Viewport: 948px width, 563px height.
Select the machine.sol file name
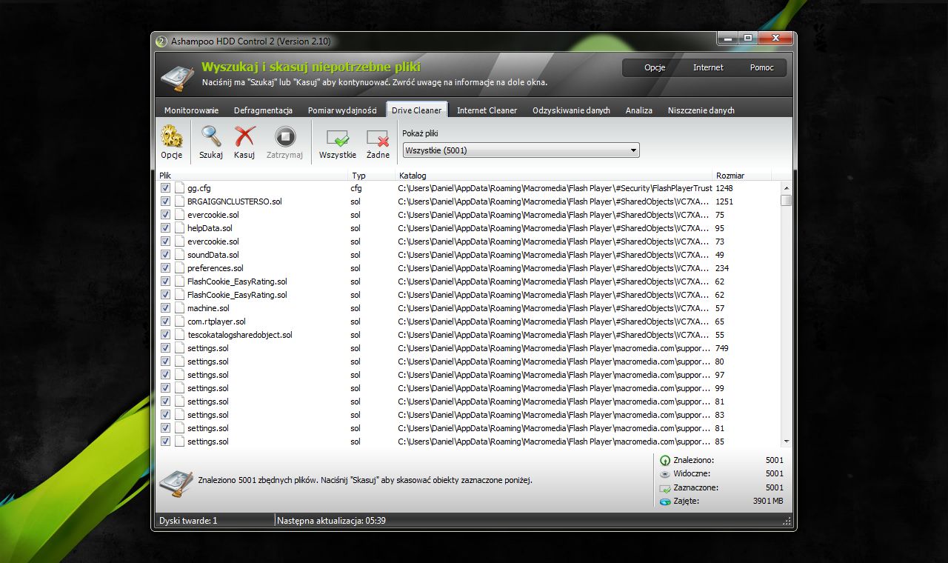coord(208,308)
